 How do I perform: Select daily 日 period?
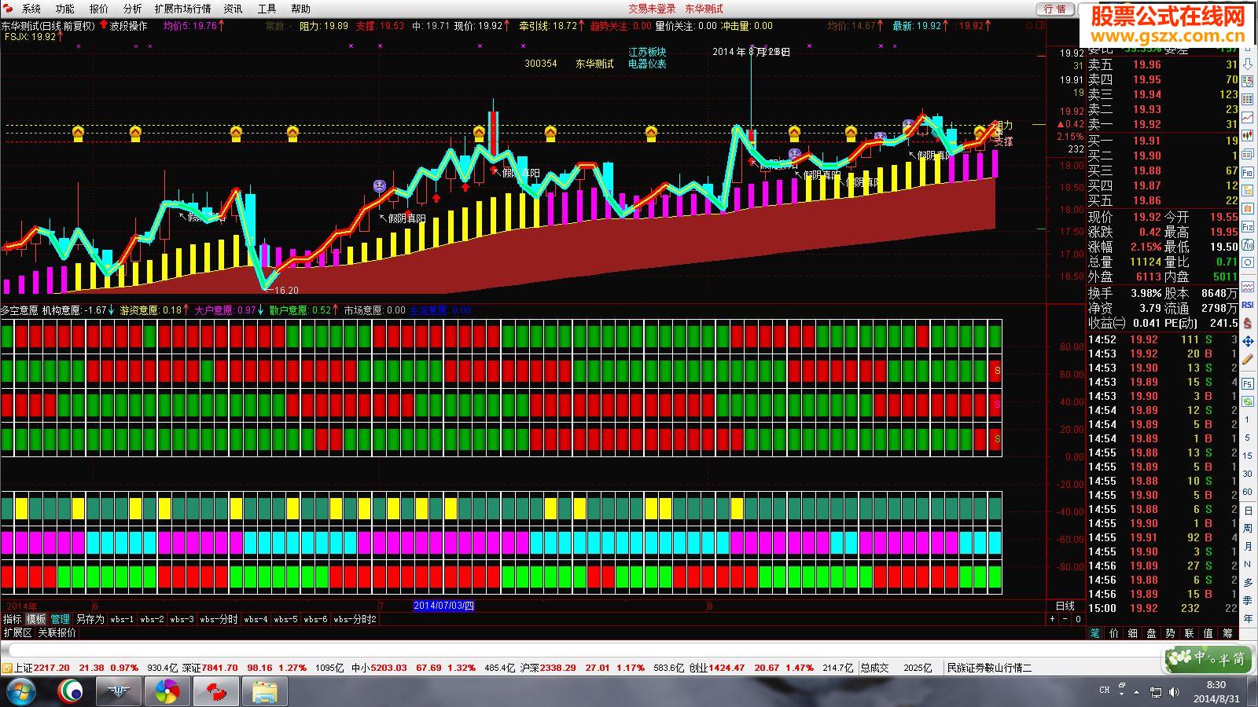[x=1247, y=510]
